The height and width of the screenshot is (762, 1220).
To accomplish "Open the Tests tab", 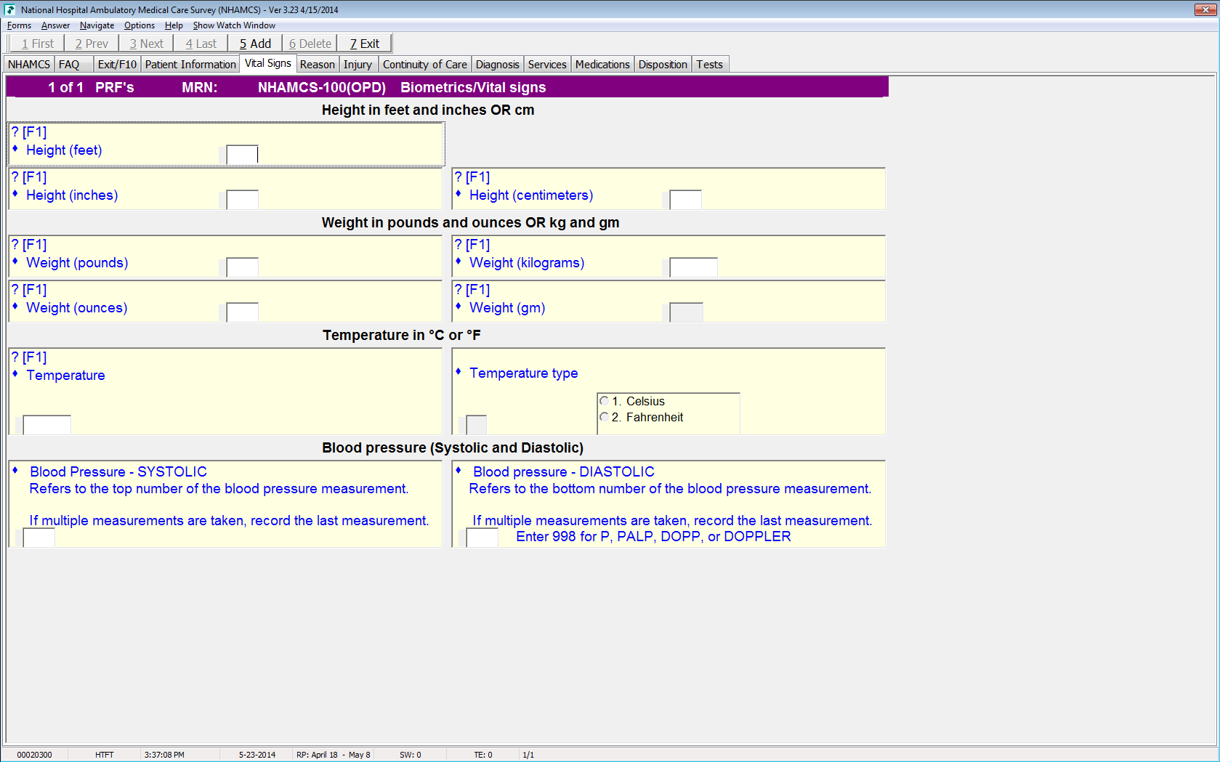I will coord(710,65).
